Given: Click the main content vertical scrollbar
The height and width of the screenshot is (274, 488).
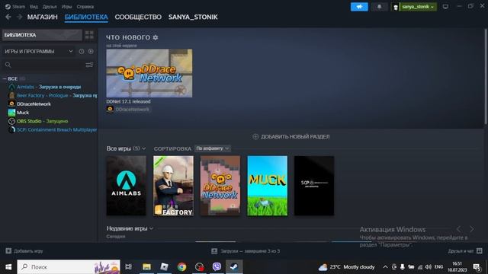Looking at the screenshot, I should (x=485, y=76).
